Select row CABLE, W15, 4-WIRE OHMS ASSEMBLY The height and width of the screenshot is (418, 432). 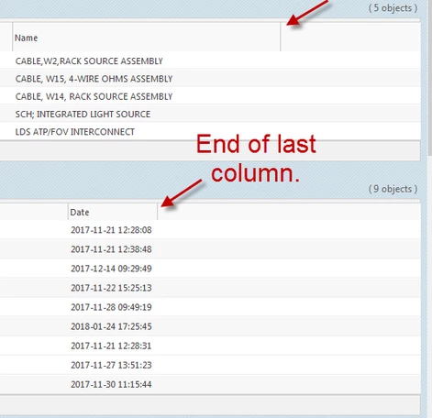210,79
